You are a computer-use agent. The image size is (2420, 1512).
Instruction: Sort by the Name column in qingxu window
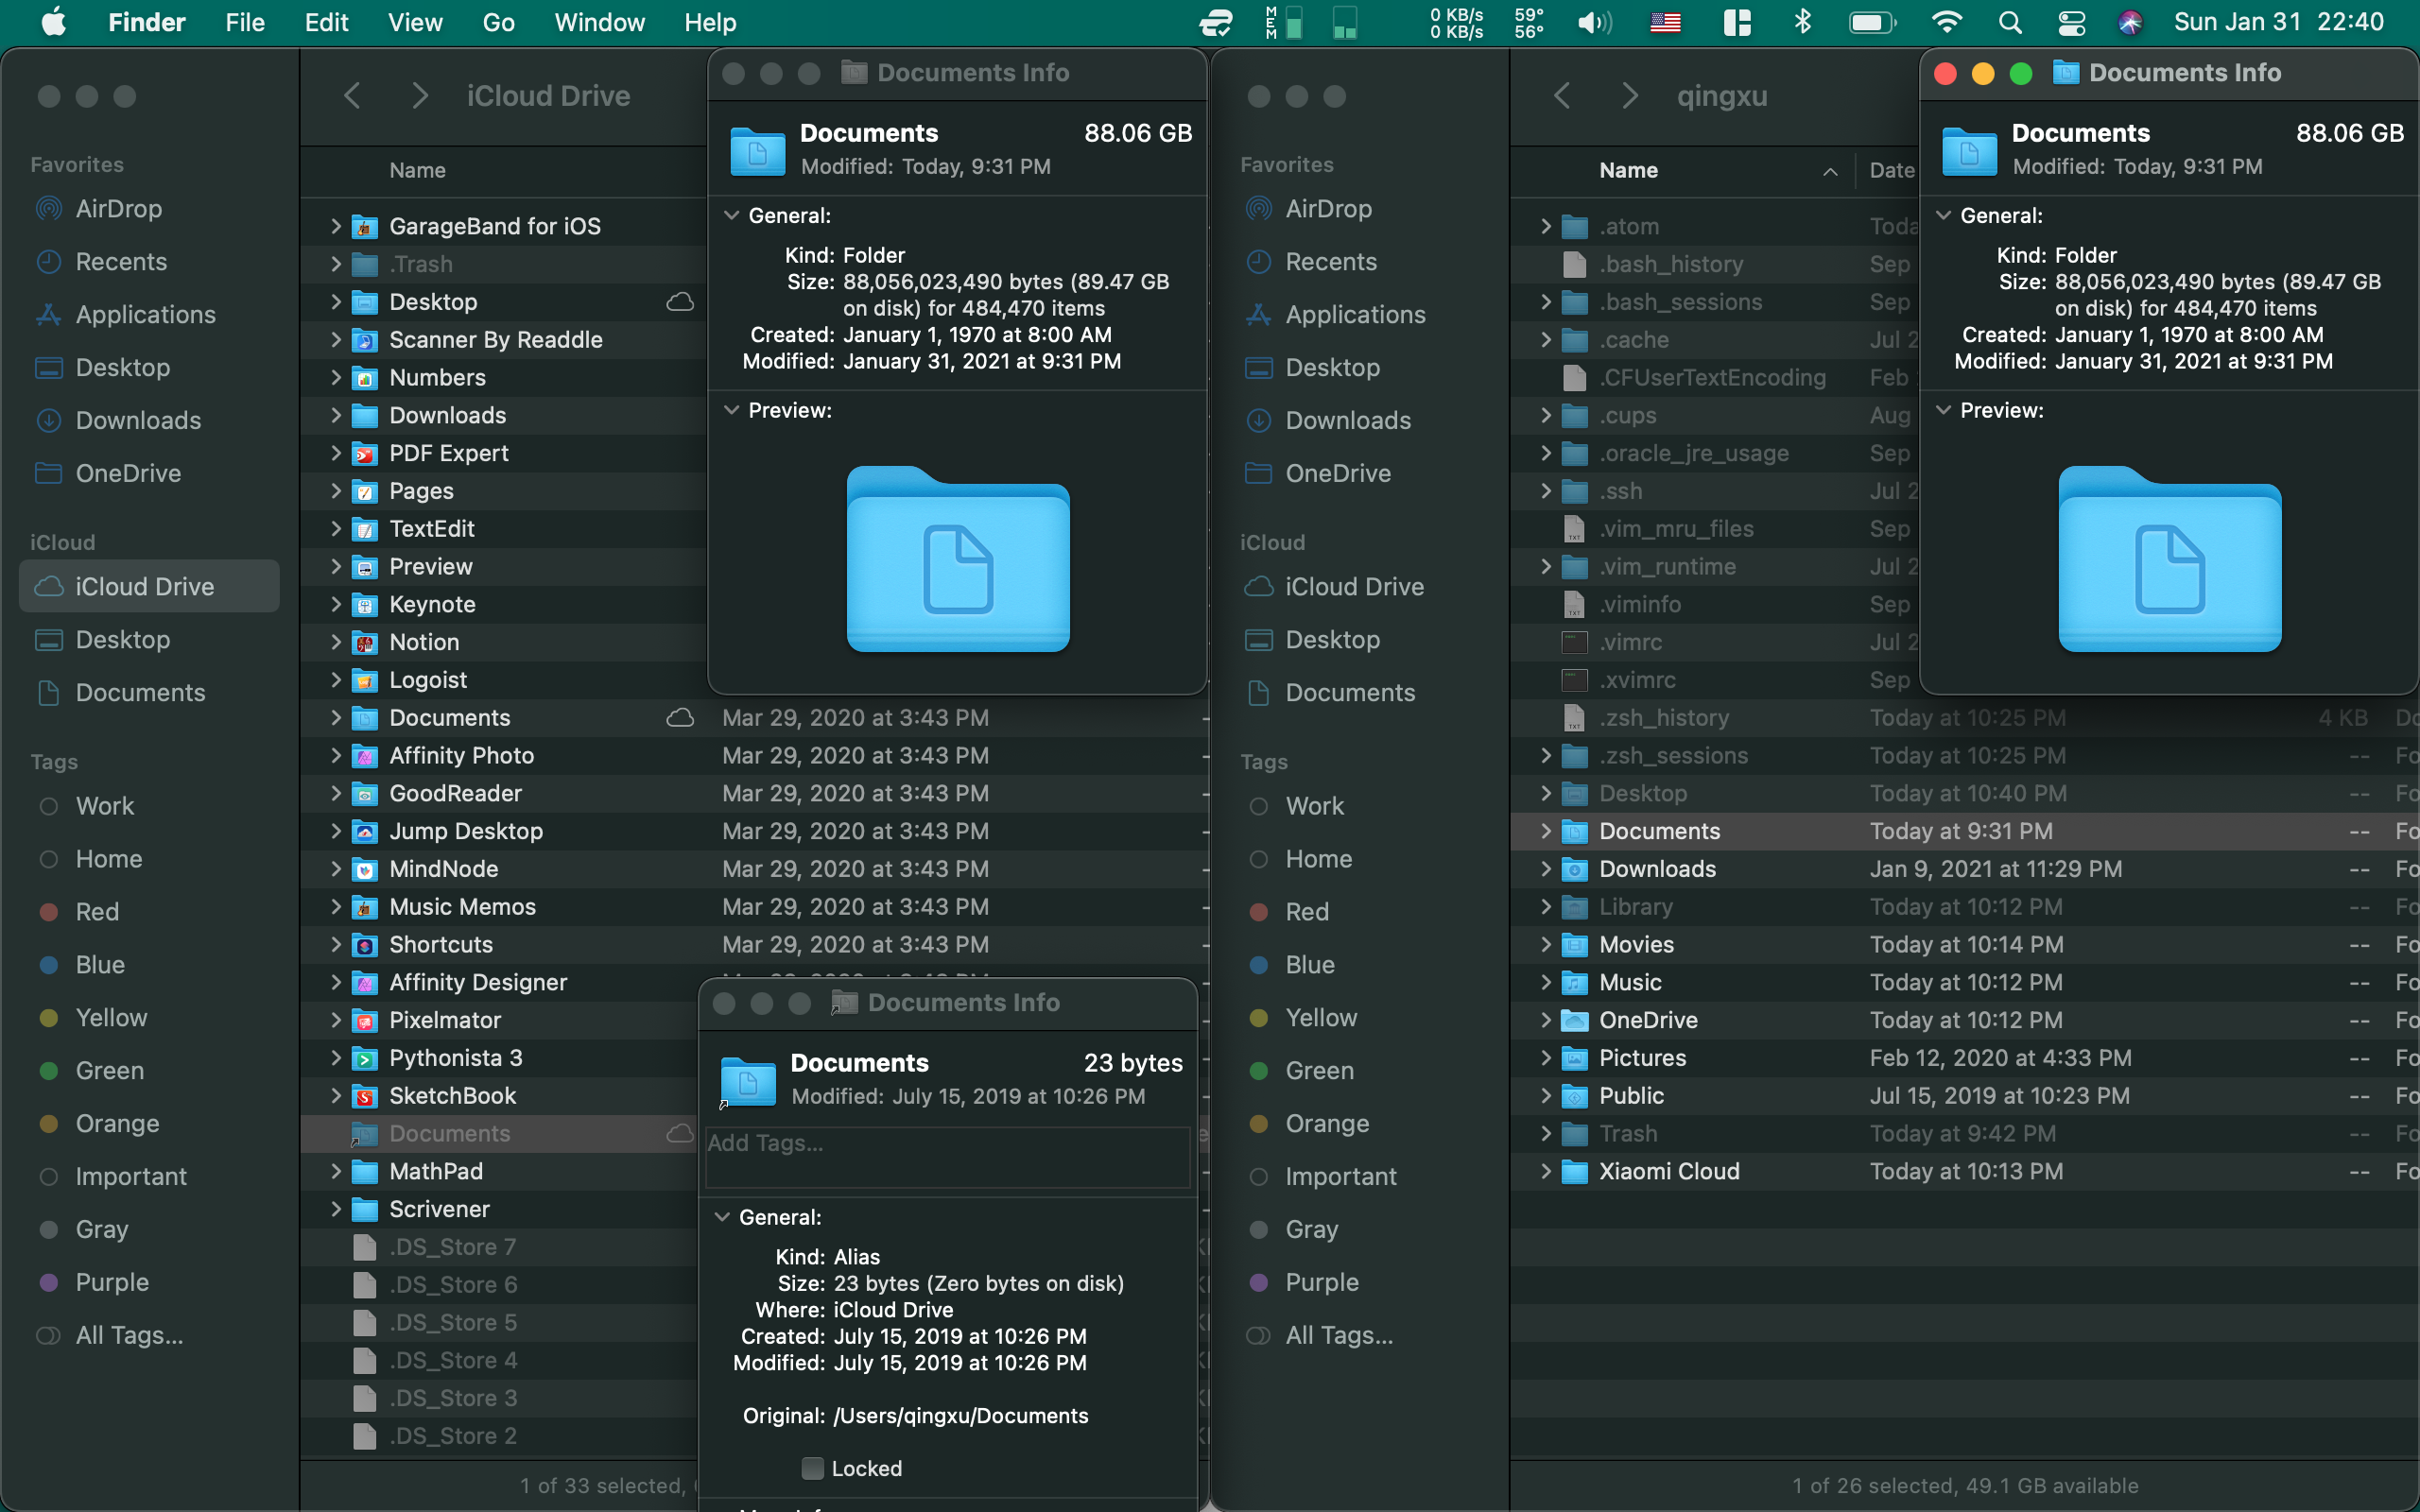(1628, 170)
